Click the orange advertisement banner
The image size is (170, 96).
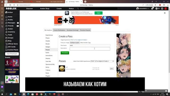tap(86, 20)
